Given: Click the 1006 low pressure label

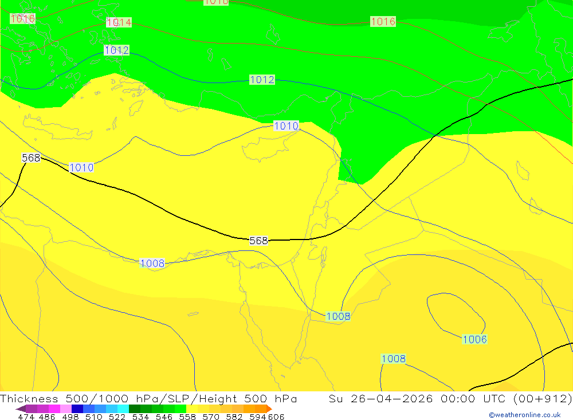Looking at the screenshot, I should click(x=474, y=339).
